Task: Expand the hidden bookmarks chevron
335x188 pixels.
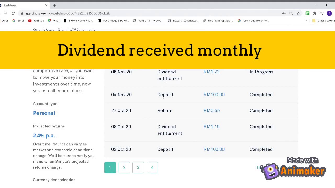Action: 306,21
